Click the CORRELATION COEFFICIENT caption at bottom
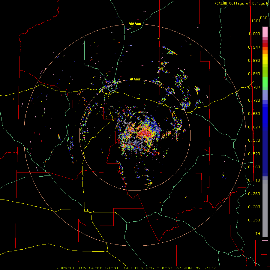The image size is (270, 270). (x=136, y=268)
